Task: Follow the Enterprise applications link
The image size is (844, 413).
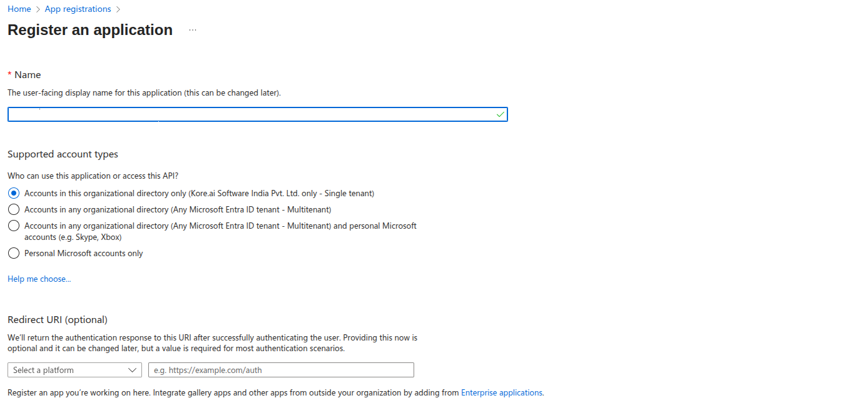Action: click(501, 393)
